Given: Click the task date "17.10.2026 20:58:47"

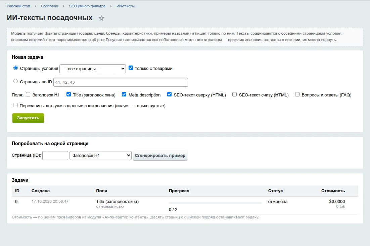Looking at the screenshot, I should [50, 201].
